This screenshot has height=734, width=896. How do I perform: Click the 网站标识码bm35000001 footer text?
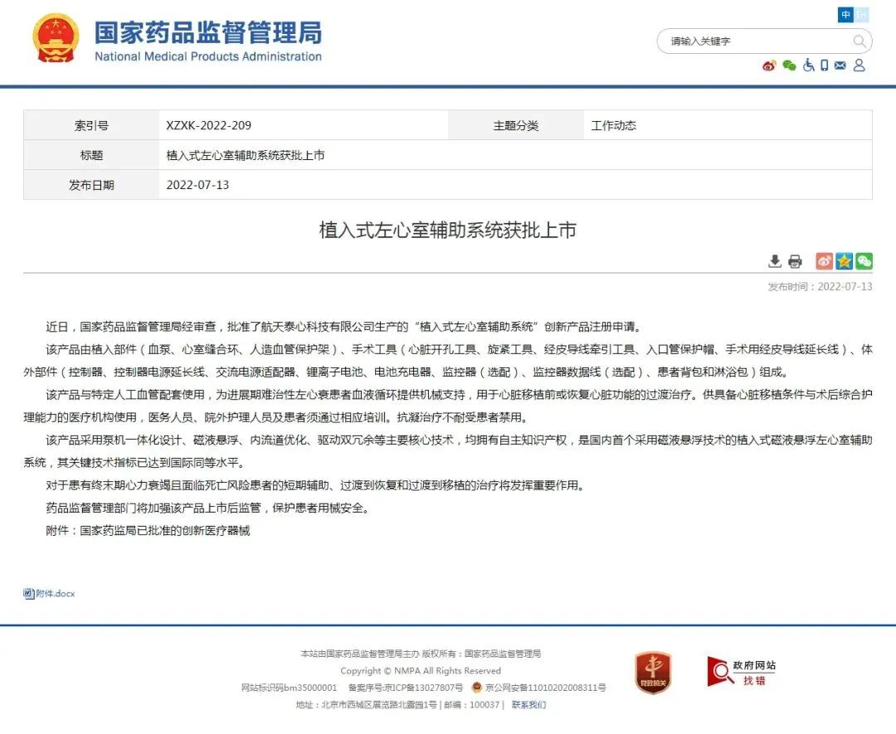[x=290, y=688]
